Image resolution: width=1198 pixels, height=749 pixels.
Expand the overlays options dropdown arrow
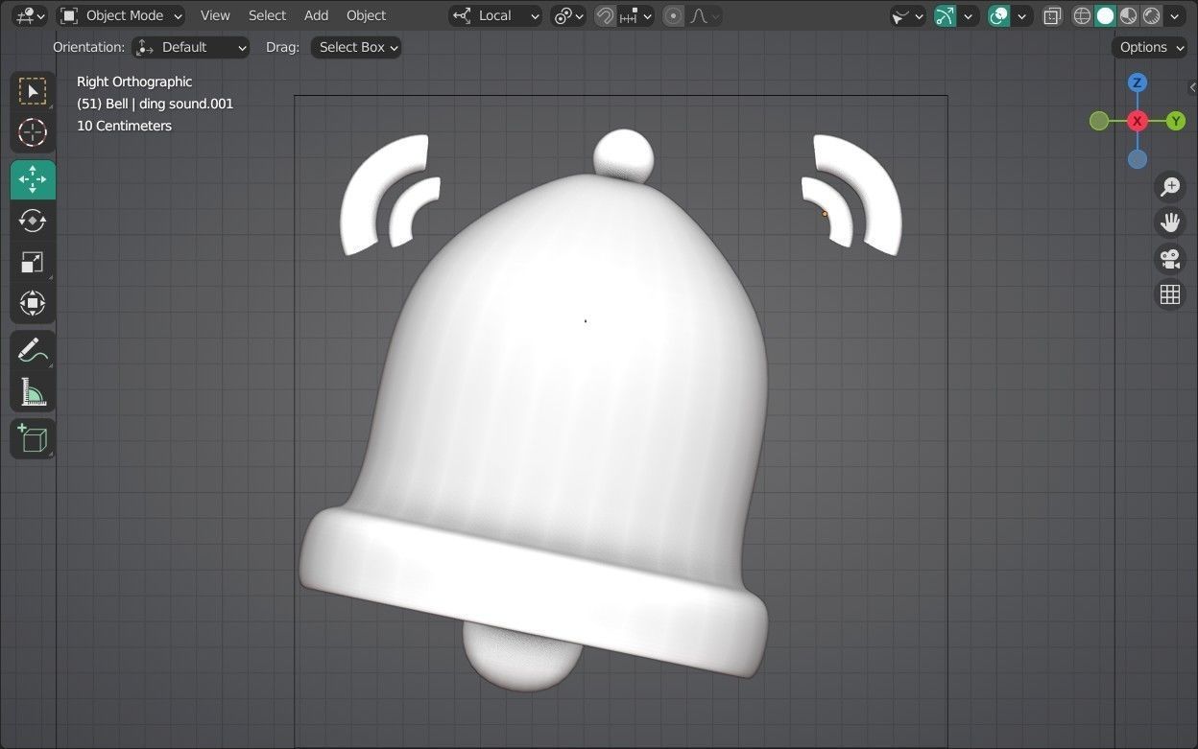(1022, 15)
